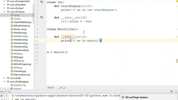Open error.txt file
The image size is (178, 100).
[17, 89]
